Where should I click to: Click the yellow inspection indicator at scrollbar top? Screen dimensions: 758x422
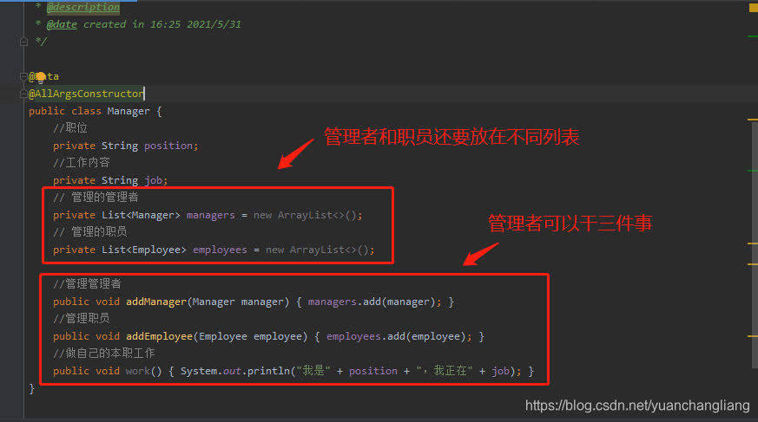tap(753, 8)
